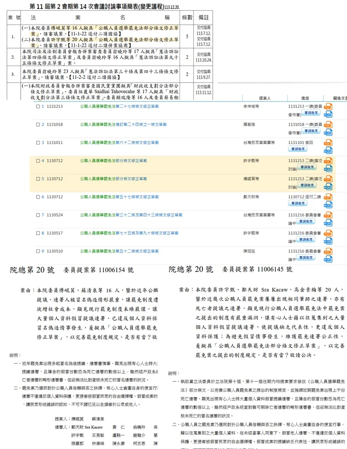Image resolution: width=347 pixels, height=449 pixels.
Task: Open WORD document for row 5 (傅崐萁等)
Action: pos(328,187)
